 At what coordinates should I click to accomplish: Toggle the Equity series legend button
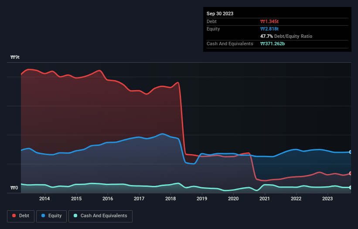coord(51,216)
